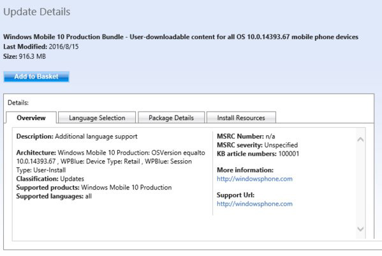Click the Architecture label text
The height and width of the screenshot is (256, 382).
tap(36, 153)
